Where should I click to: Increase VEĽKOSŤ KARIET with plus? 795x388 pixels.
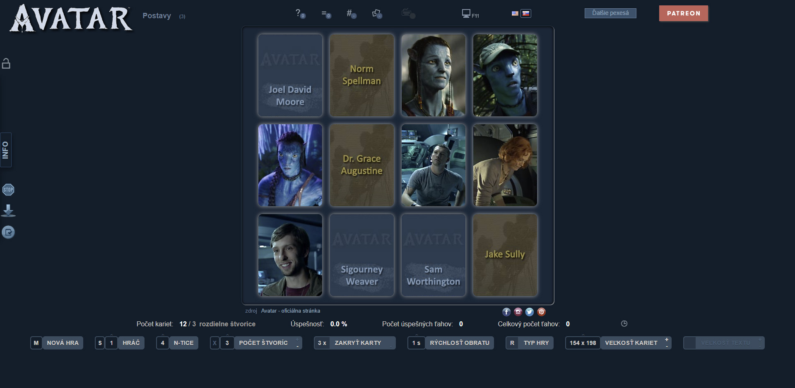click(667, 340)
